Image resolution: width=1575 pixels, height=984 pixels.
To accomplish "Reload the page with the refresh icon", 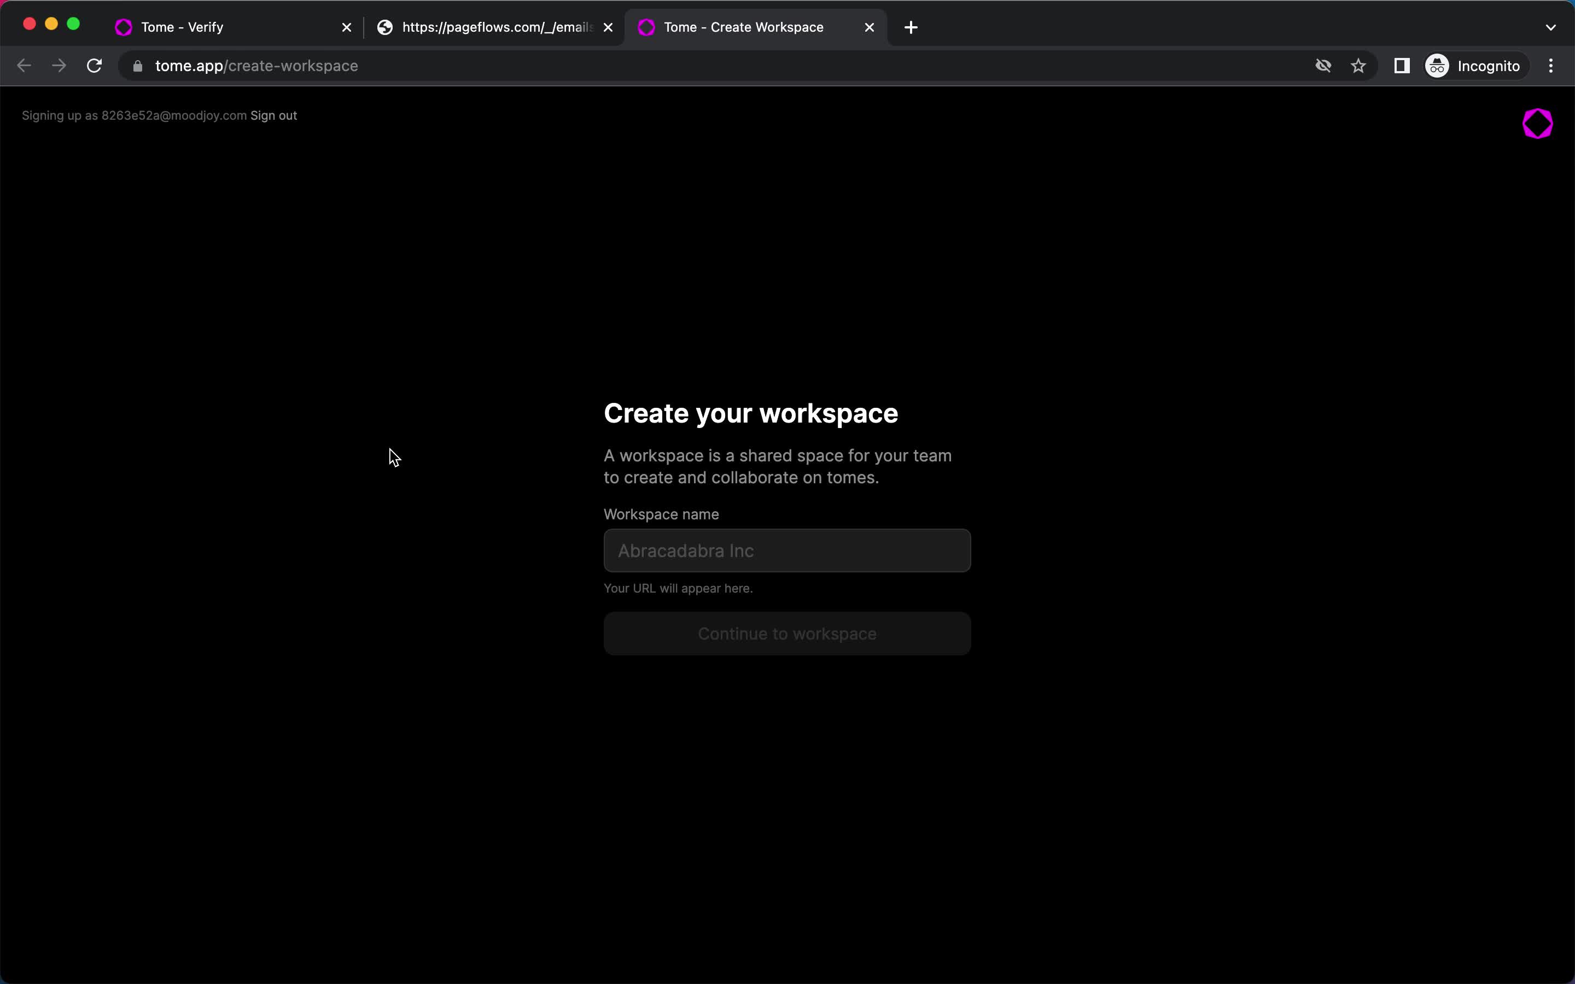I will (x=95, y=66).
